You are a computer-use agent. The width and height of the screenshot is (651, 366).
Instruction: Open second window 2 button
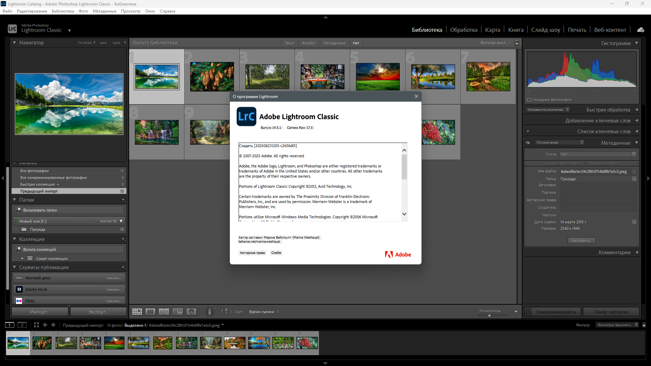click(22, 325)
